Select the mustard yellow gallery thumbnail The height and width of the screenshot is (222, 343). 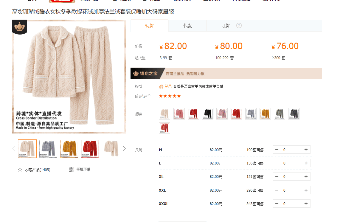tap(69, 149)
